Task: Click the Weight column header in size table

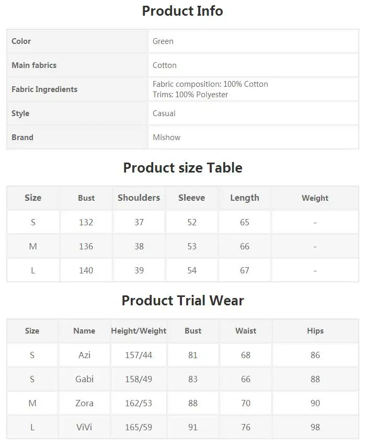Action: pos(315,198)
